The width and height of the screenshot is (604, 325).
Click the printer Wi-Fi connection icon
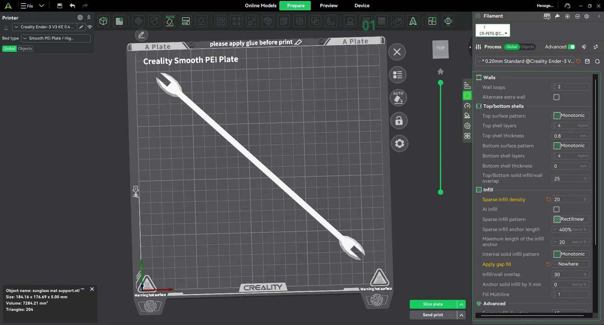click(90, 27)
